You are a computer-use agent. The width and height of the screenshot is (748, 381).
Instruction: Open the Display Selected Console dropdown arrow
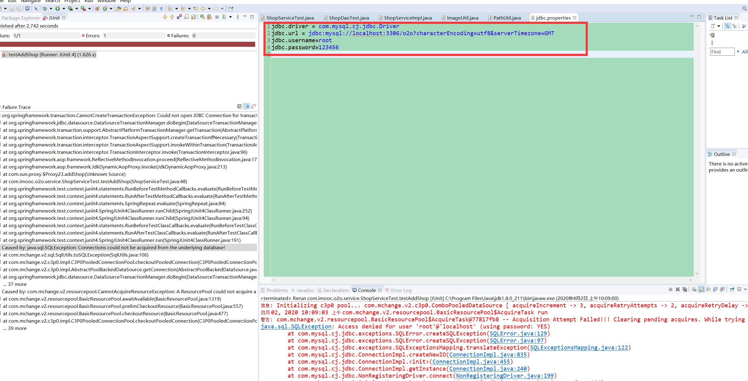745,290
